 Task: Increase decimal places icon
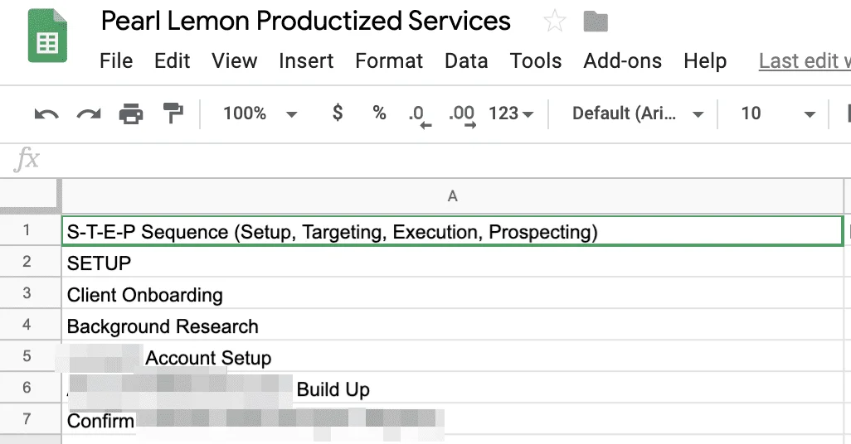(x=462, y=115)
